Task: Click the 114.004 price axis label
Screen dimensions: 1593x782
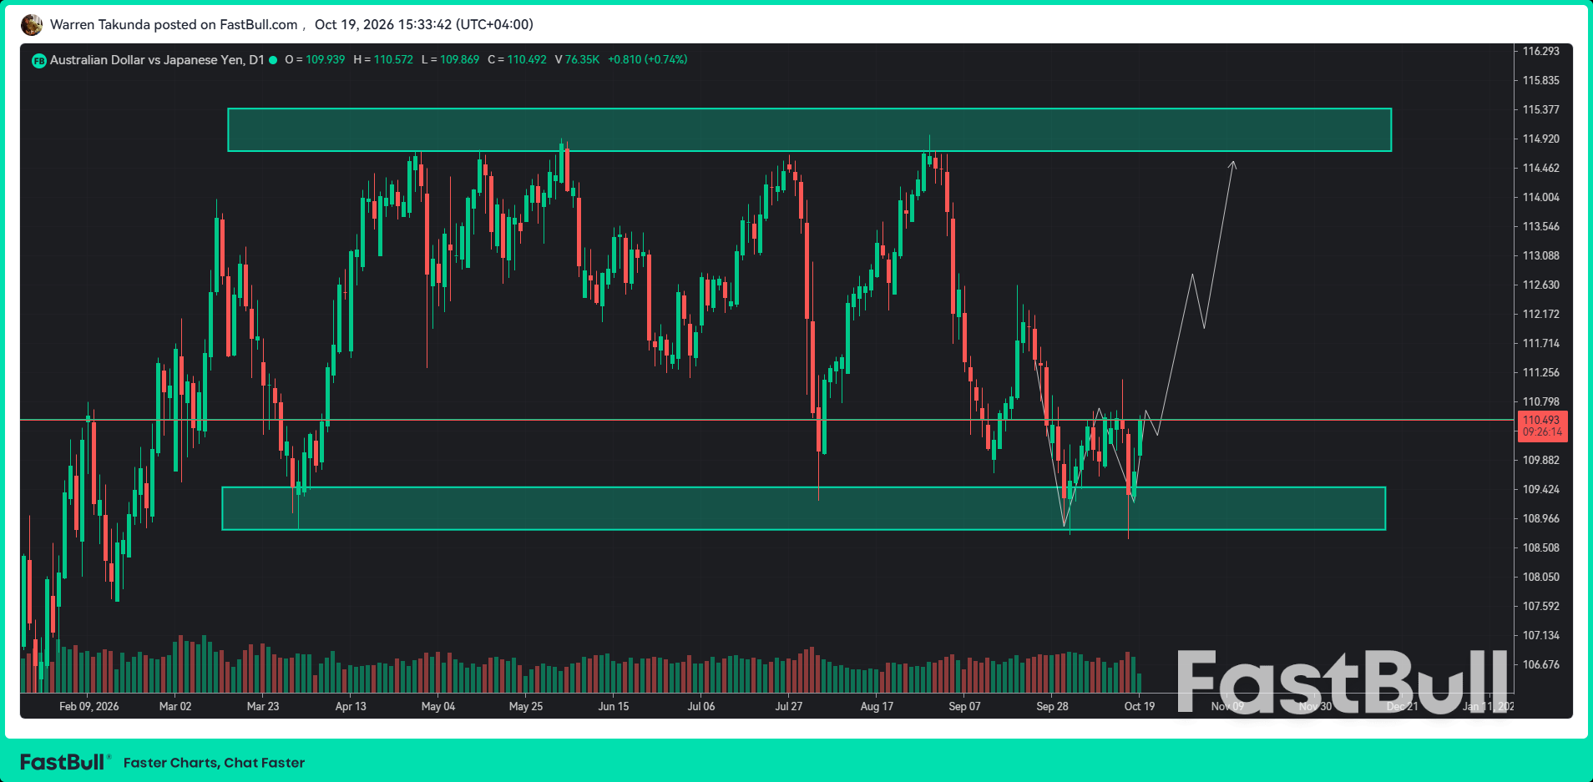Action: (x=1541, y=197)
